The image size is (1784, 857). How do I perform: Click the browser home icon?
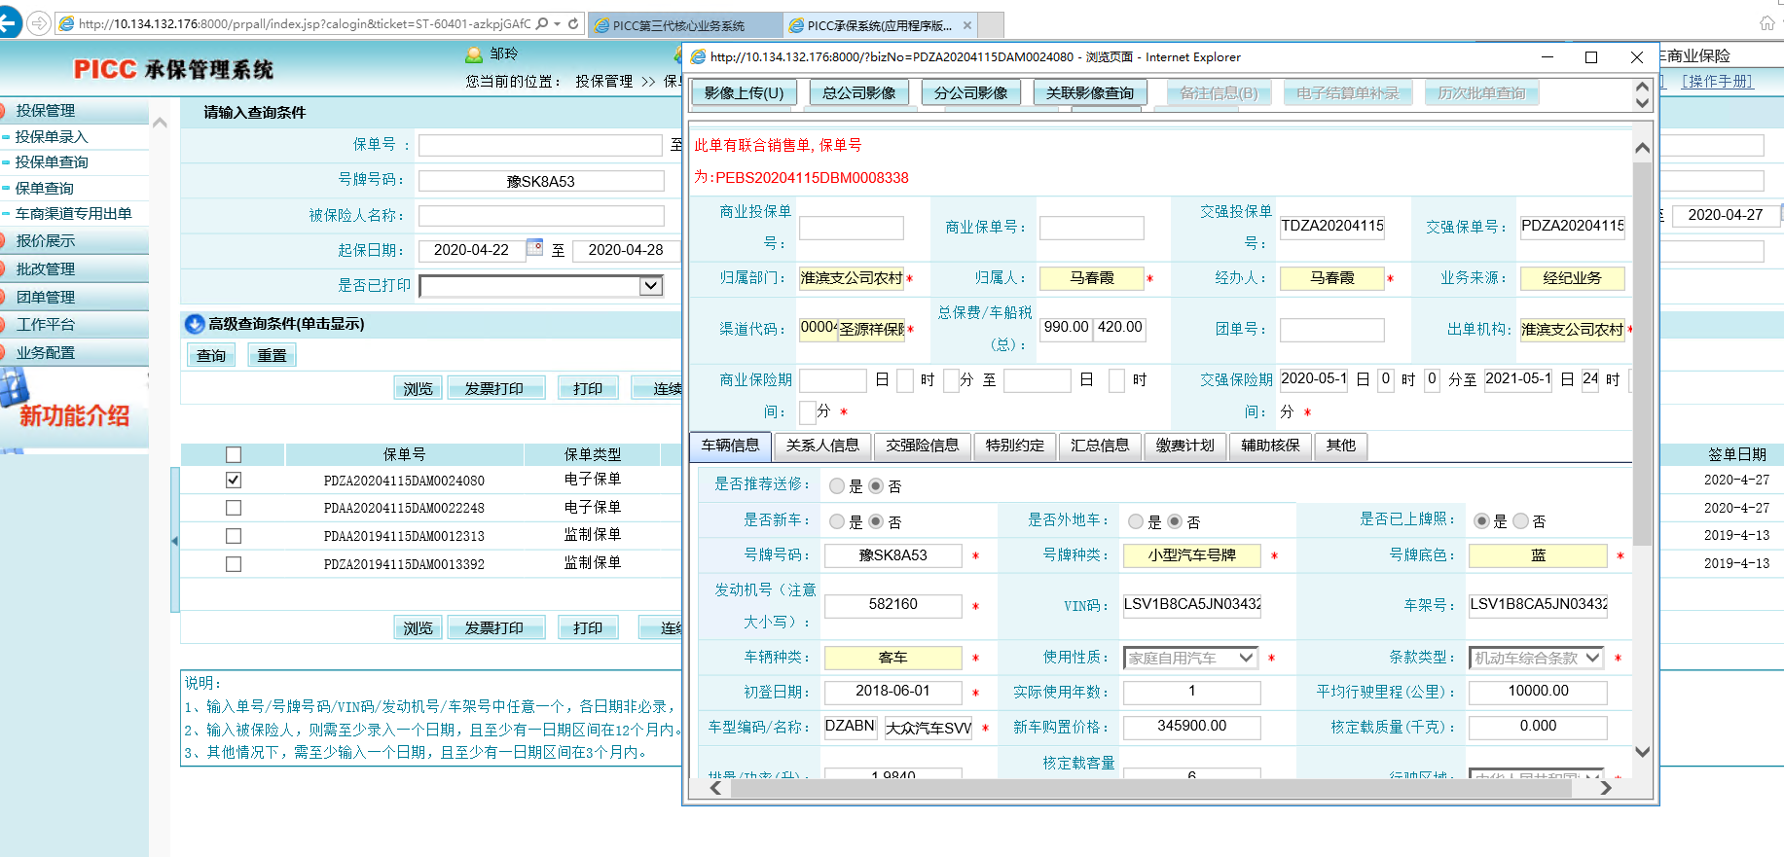click(x=1766, y=23)
